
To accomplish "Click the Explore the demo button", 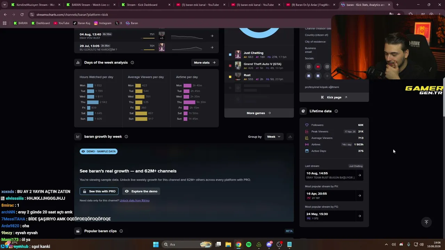I will [x=141, y=191].
